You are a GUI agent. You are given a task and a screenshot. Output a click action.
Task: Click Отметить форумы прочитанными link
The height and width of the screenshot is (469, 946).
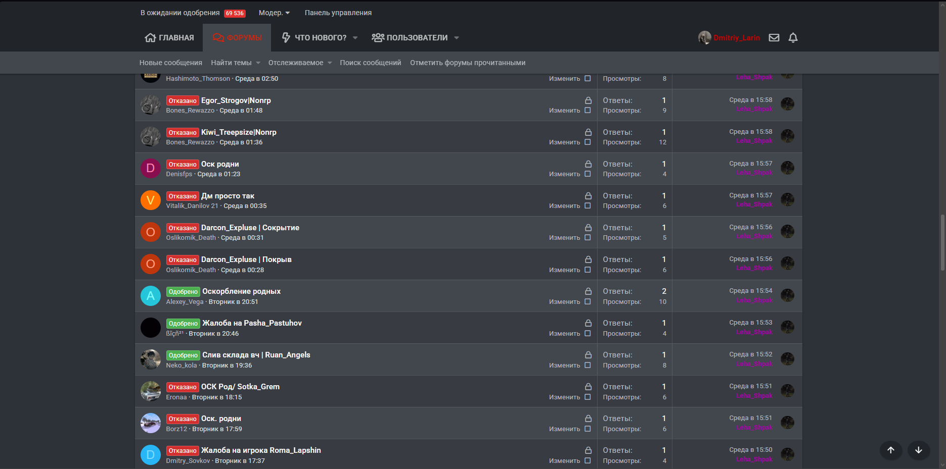click(x=467, y=63)
